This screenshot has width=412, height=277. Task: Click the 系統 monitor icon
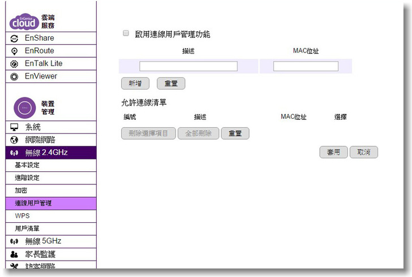(15, 127)
